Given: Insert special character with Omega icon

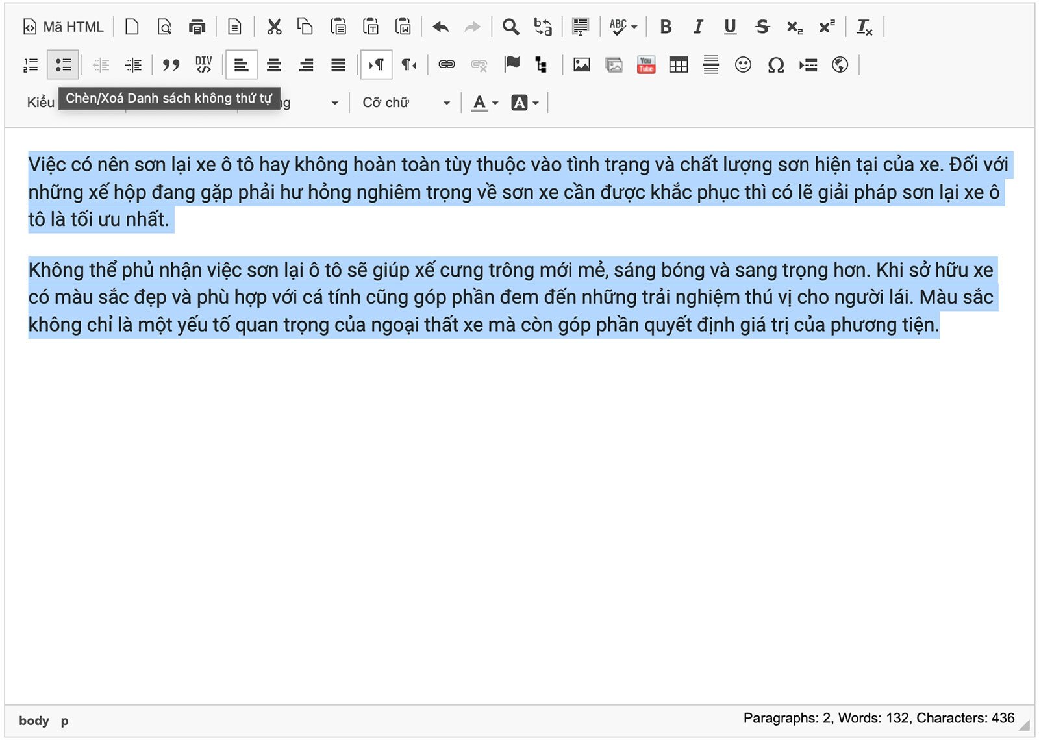Looking at the screenshot, I should pyautogui.click(x=775, y=65).
